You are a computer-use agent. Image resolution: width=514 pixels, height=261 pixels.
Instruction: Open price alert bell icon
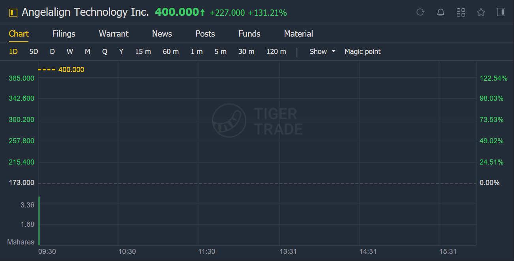pos(441,12)
